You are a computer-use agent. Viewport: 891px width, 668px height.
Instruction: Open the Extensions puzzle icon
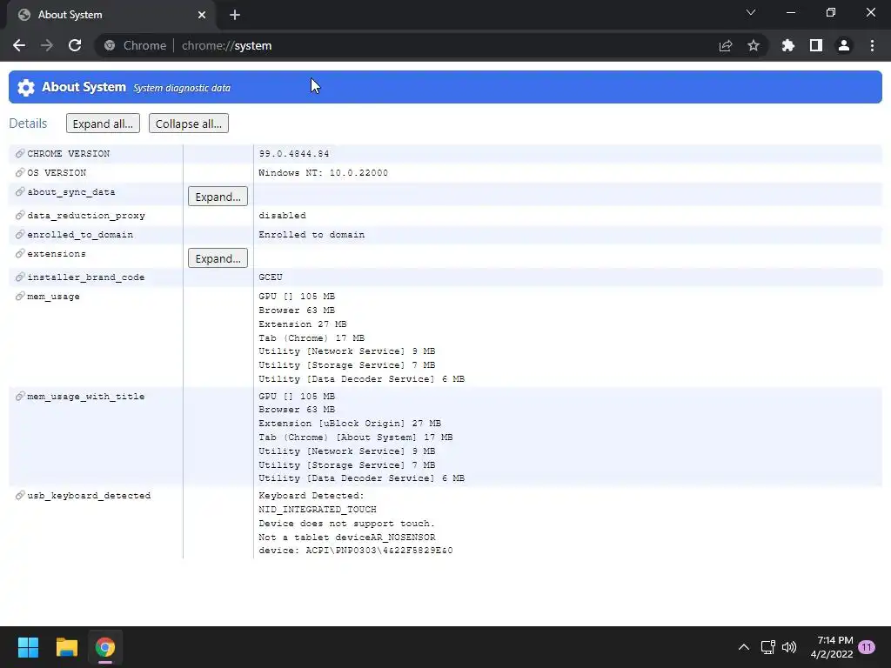click(787, 45)
